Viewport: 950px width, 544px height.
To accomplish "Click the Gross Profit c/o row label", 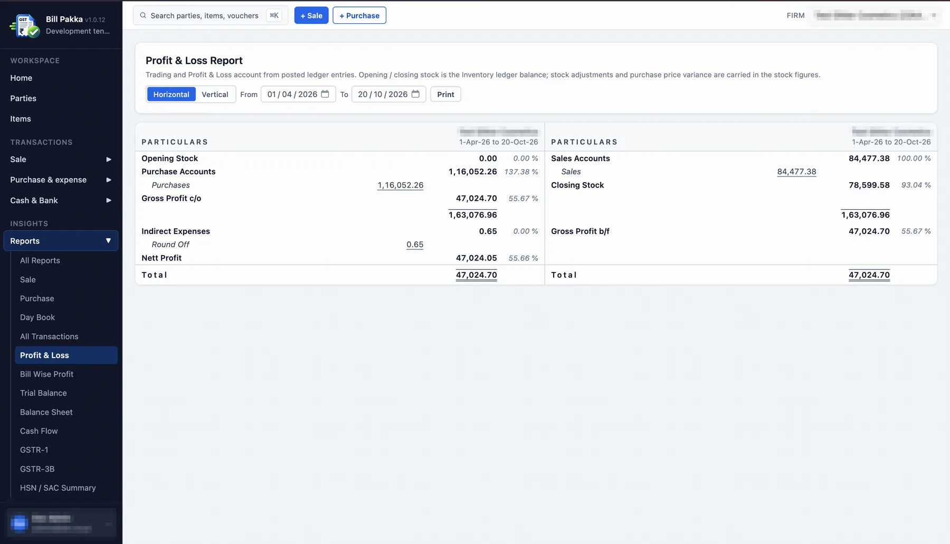I will 171,199.
